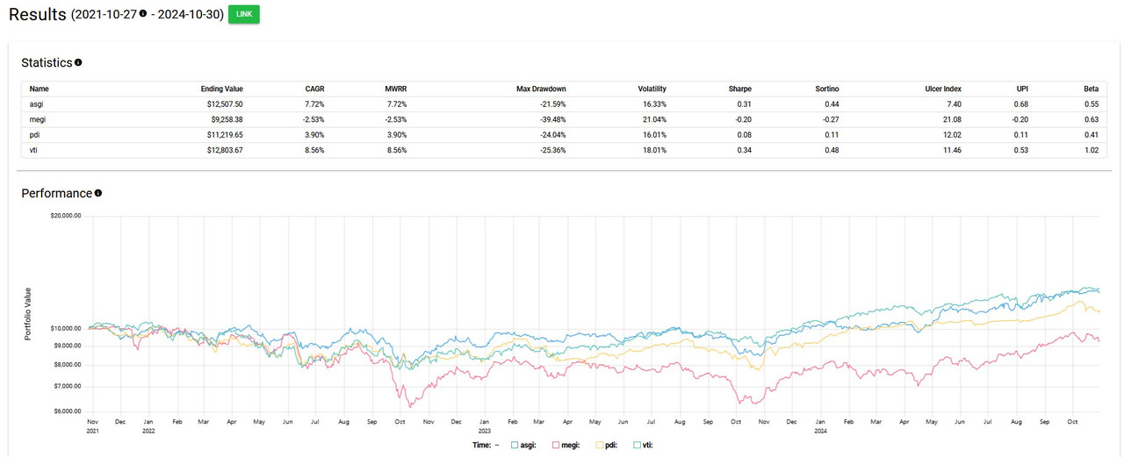Click the $20,000.00 y-axis label

[x=65, y=215]
